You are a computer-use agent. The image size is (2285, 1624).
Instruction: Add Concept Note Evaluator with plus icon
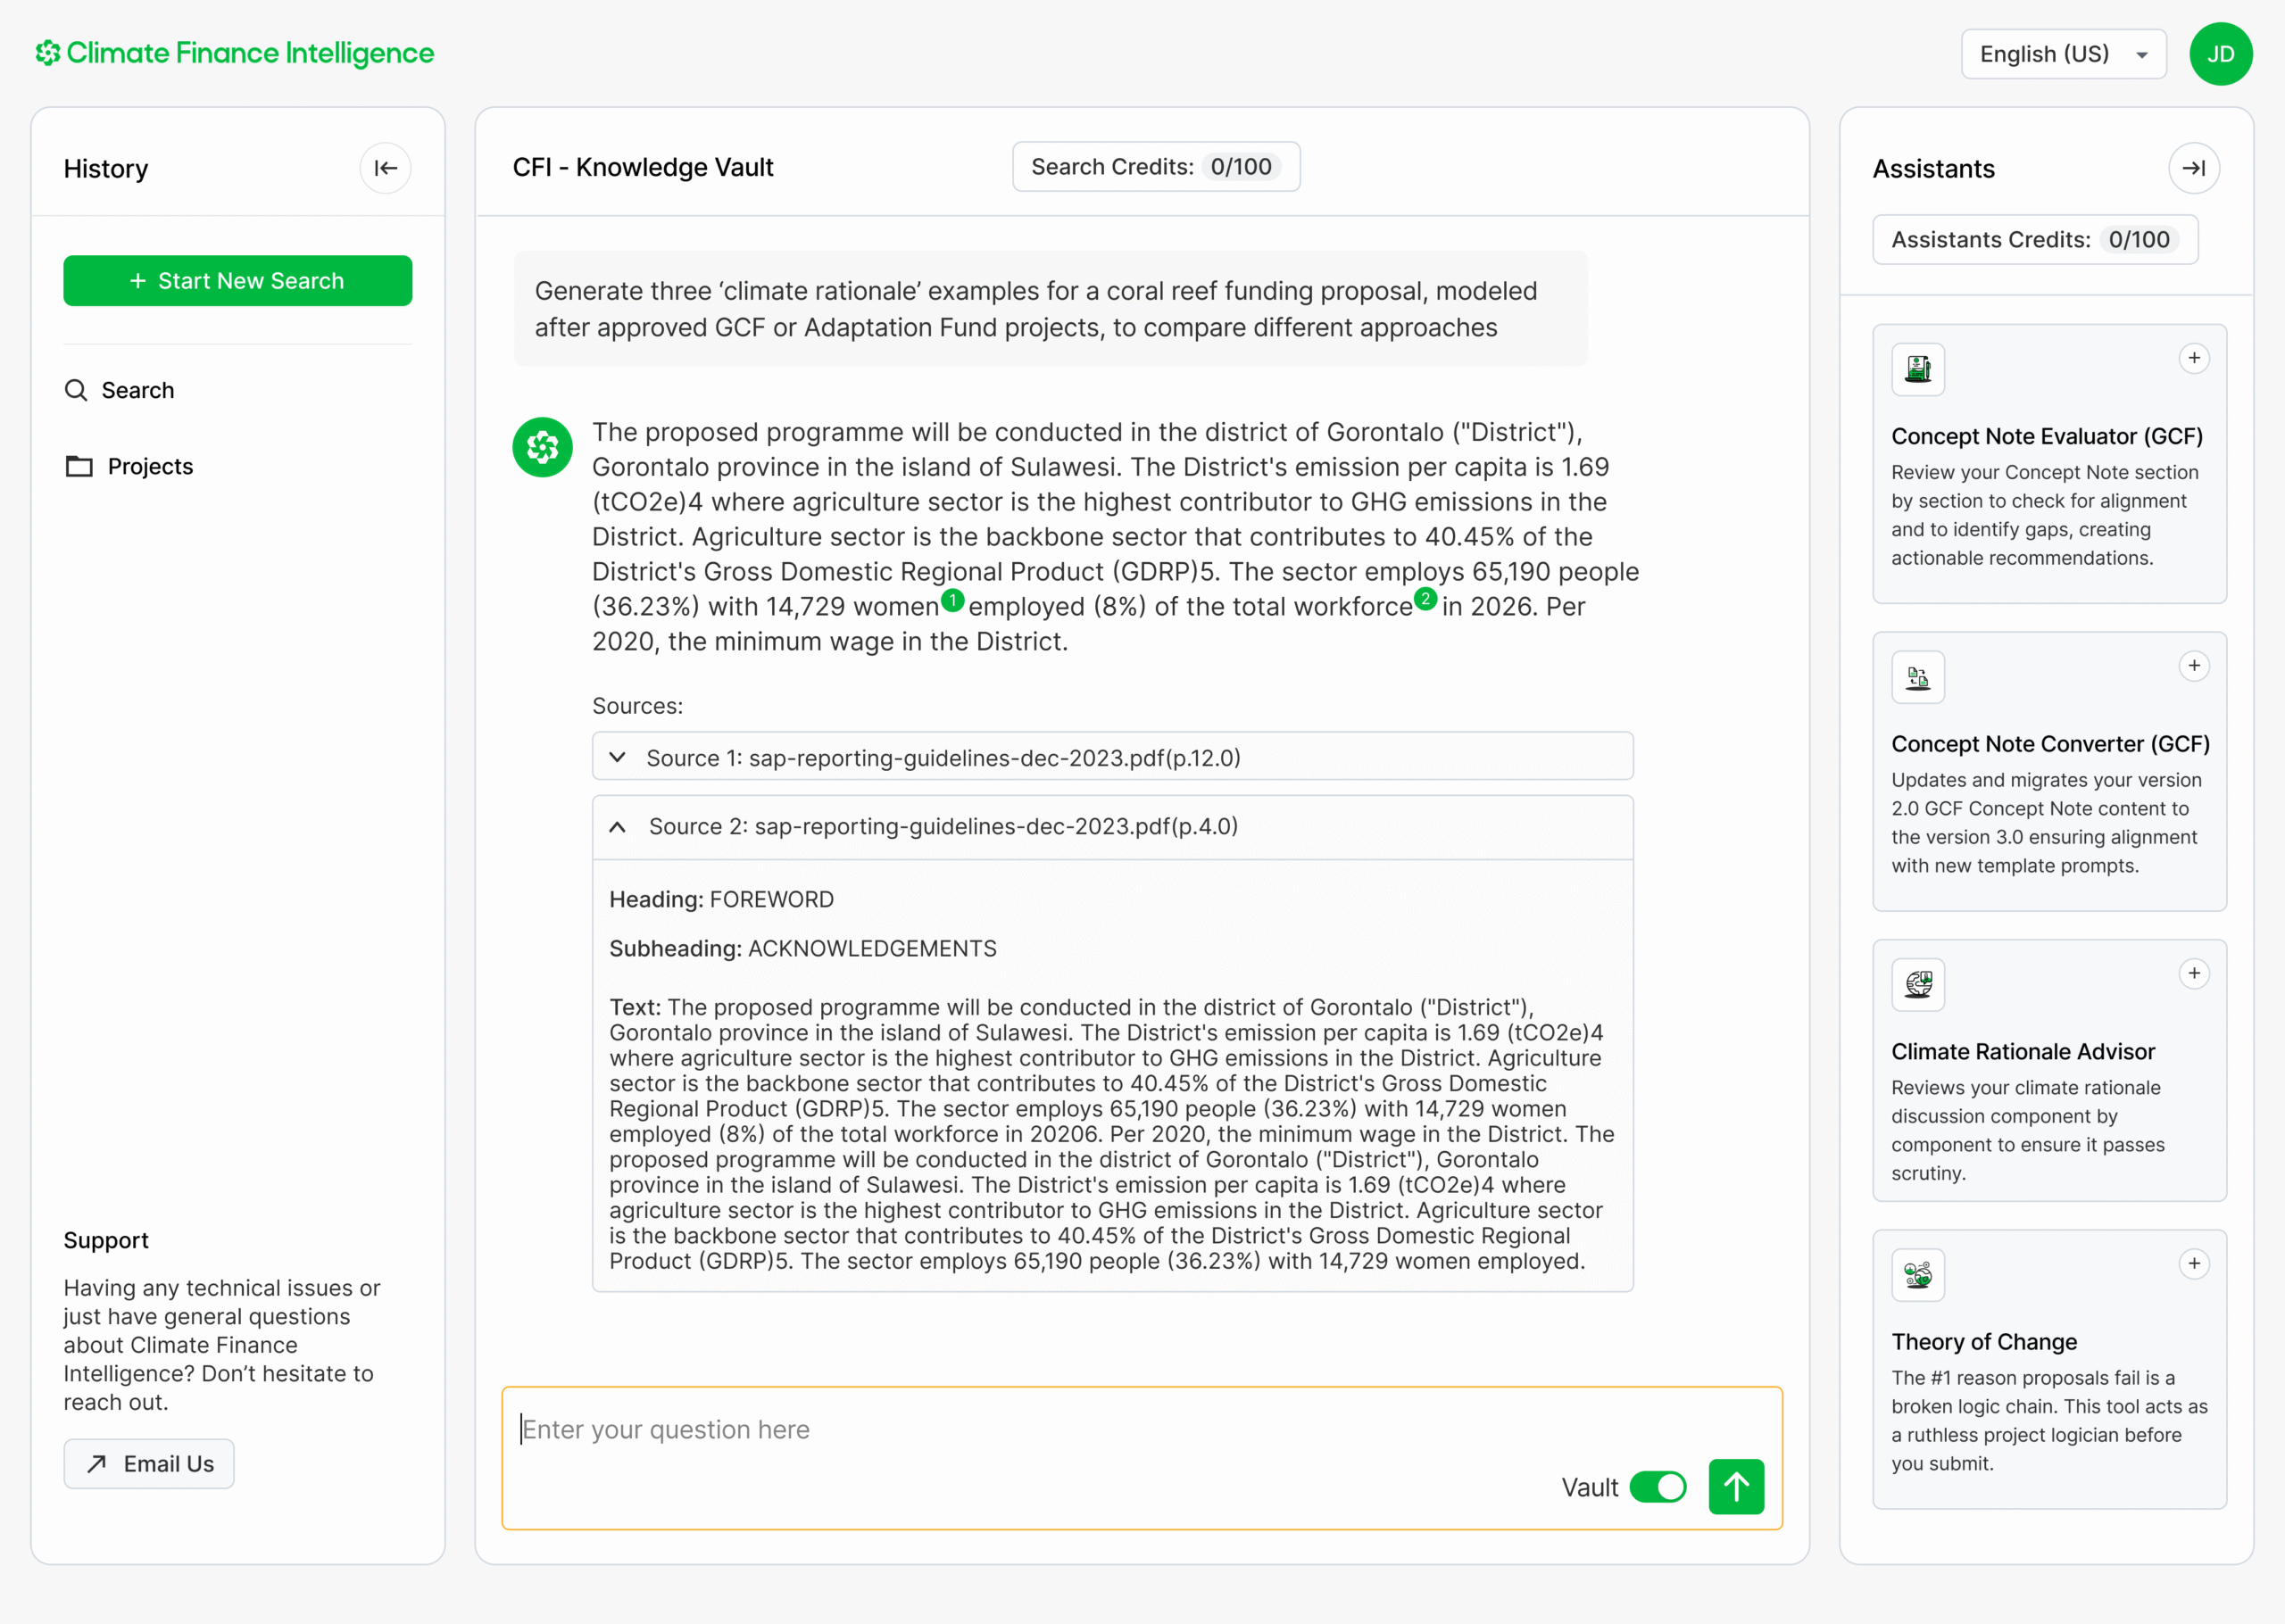tap(2193, 358)
